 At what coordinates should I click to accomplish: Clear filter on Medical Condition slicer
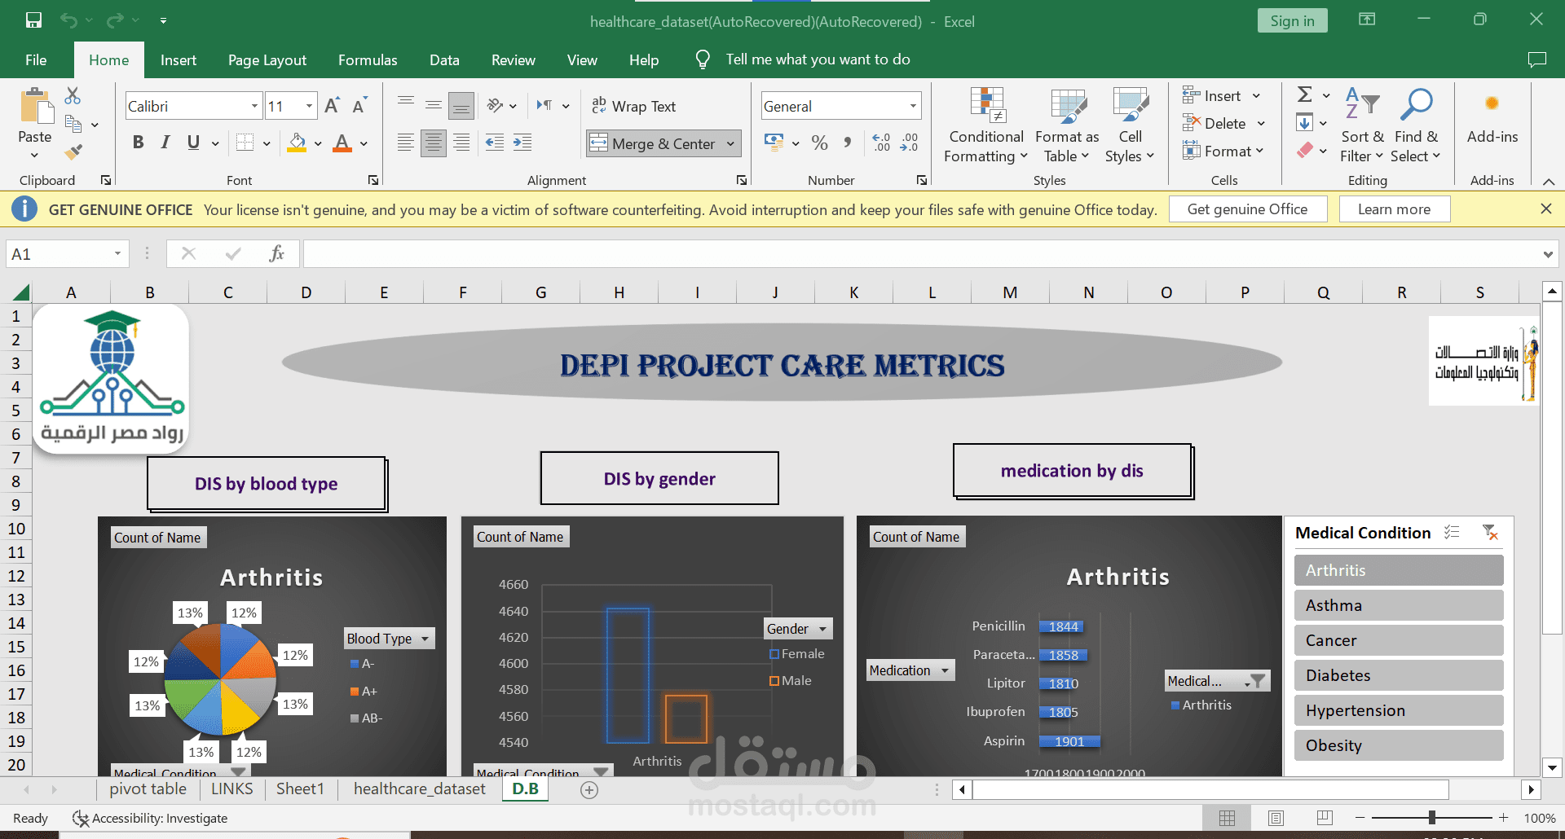pos(1490,533)
